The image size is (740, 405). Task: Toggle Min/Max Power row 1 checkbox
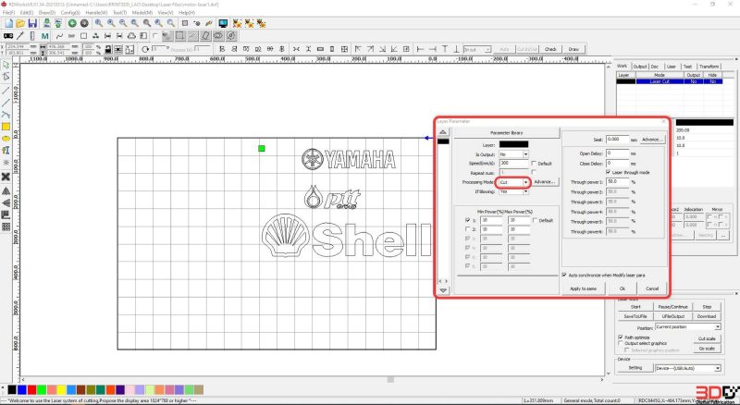[468, 220]
